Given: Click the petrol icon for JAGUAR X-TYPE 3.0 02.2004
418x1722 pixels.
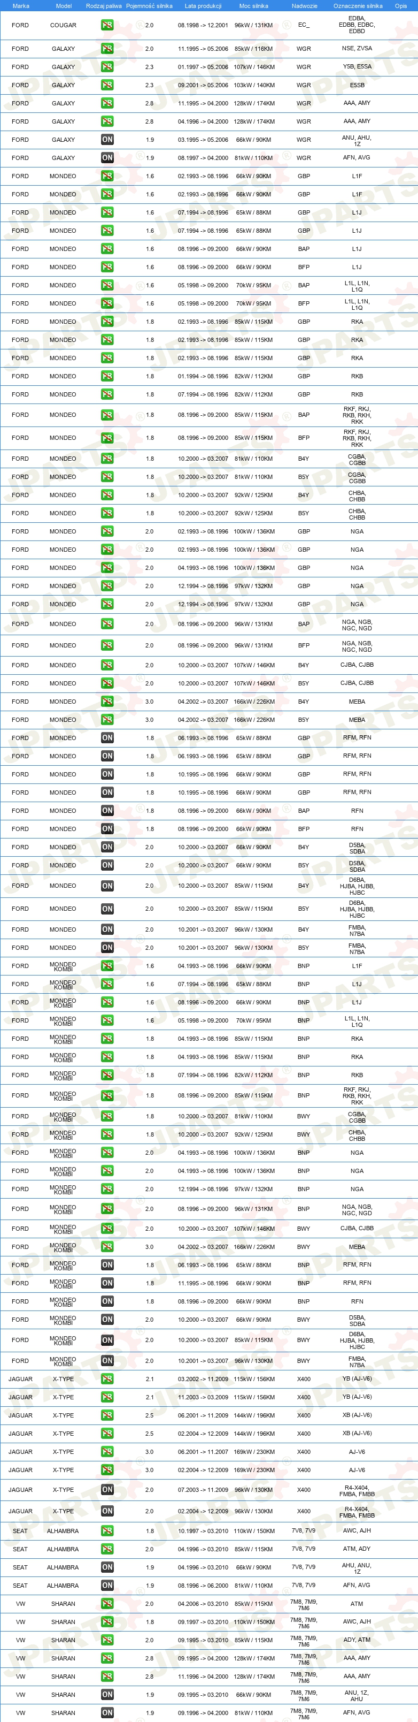Looking at the screenshot, I should tap(107, 1469).
